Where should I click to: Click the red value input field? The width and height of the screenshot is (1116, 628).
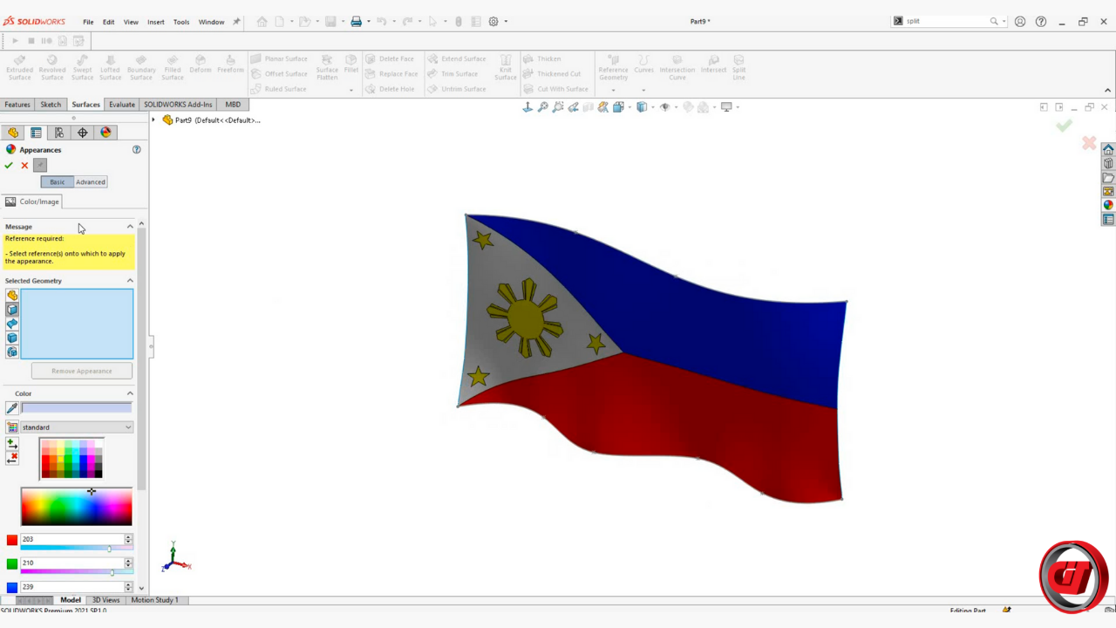(x=71, y=539)
